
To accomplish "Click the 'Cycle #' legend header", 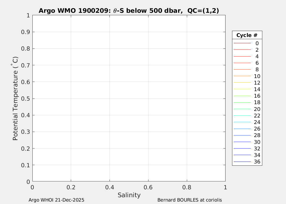I will pos(247,35).
